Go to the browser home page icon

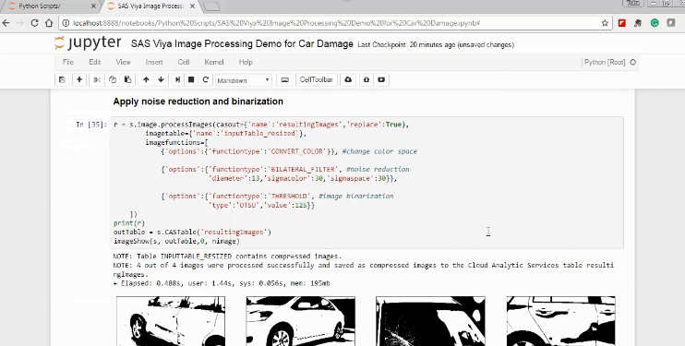[x=49, y=23]
